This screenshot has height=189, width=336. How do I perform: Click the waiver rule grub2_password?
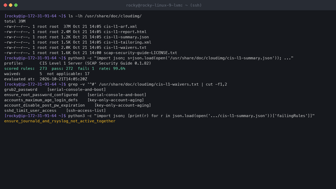(21, 90)
